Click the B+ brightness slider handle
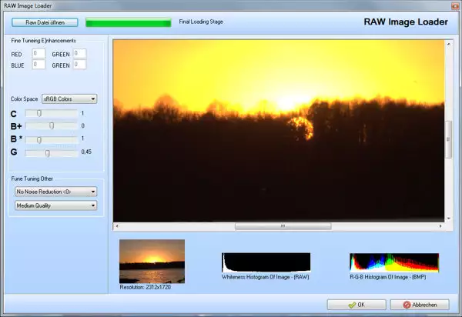This screenshot has height=317, width=462. pyautogui.click(x=52, y=125)
